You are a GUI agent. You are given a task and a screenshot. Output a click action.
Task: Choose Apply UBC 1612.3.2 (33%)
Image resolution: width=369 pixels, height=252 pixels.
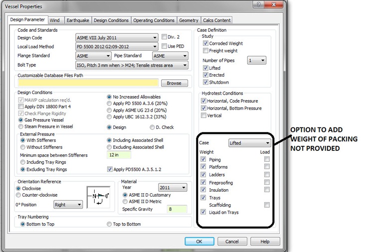click(x=109, y=117)
